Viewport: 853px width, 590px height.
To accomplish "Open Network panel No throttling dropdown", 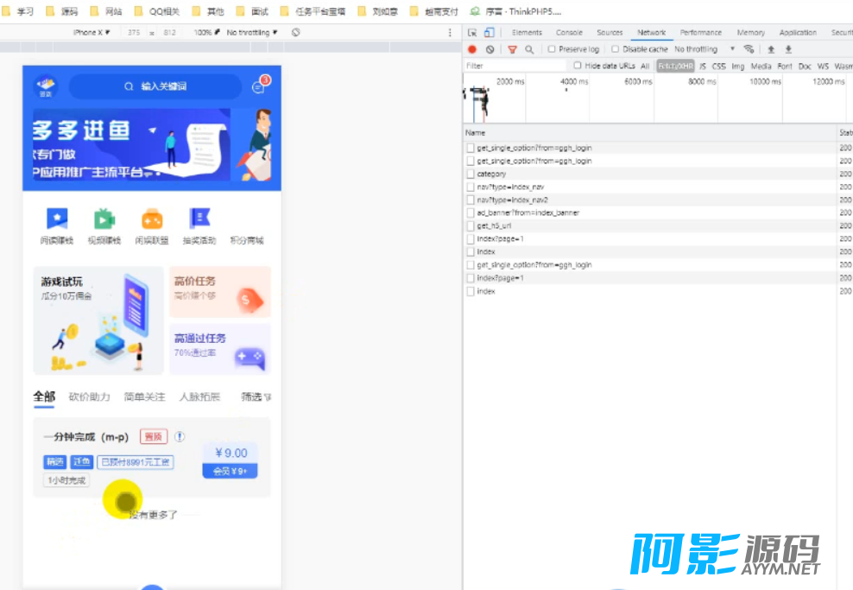I will (705, 49).
